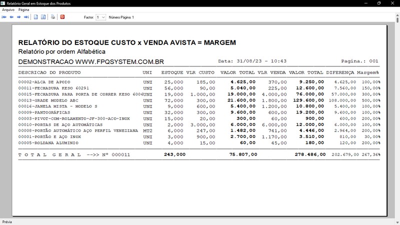The image size is (400, 225).
Task: Click row '00016-JANELA MISTA - MODELO S'
Action: (x=199, y=106)
